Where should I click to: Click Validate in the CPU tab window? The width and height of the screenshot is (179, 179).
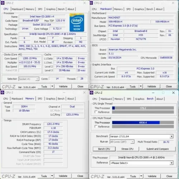click(x=63, y=86)
